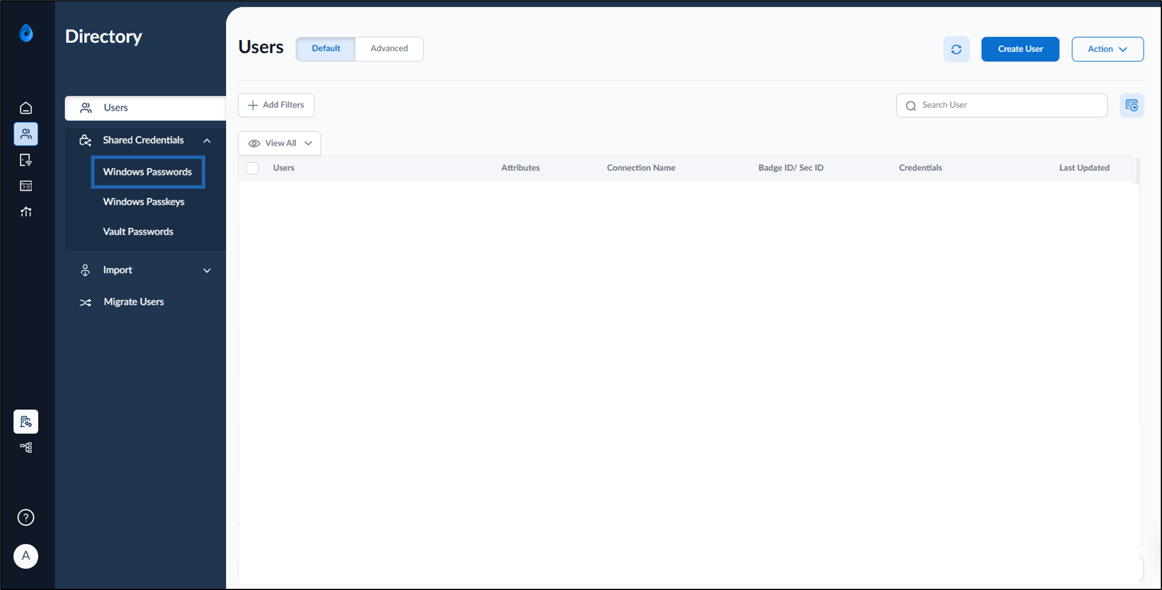
Task: Open the View All dropdown
Action: 279,144
